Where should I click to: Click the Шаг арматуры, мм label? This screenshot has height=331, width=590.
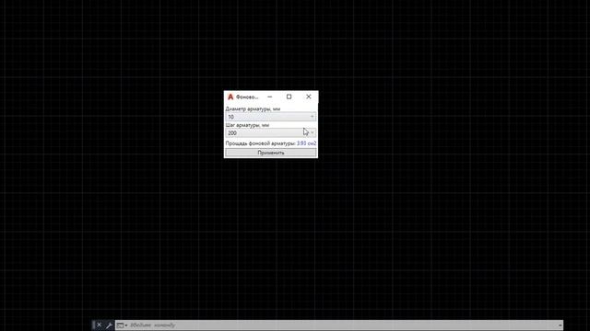click(247, 125)
